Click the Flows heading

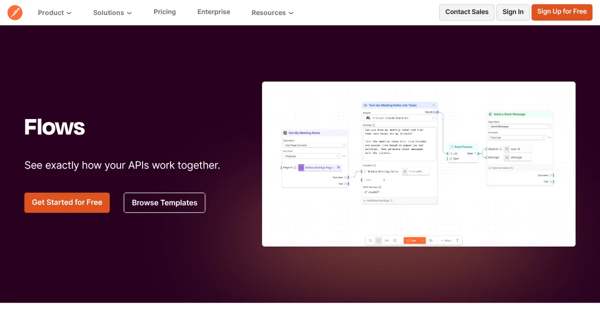(54, 127)
